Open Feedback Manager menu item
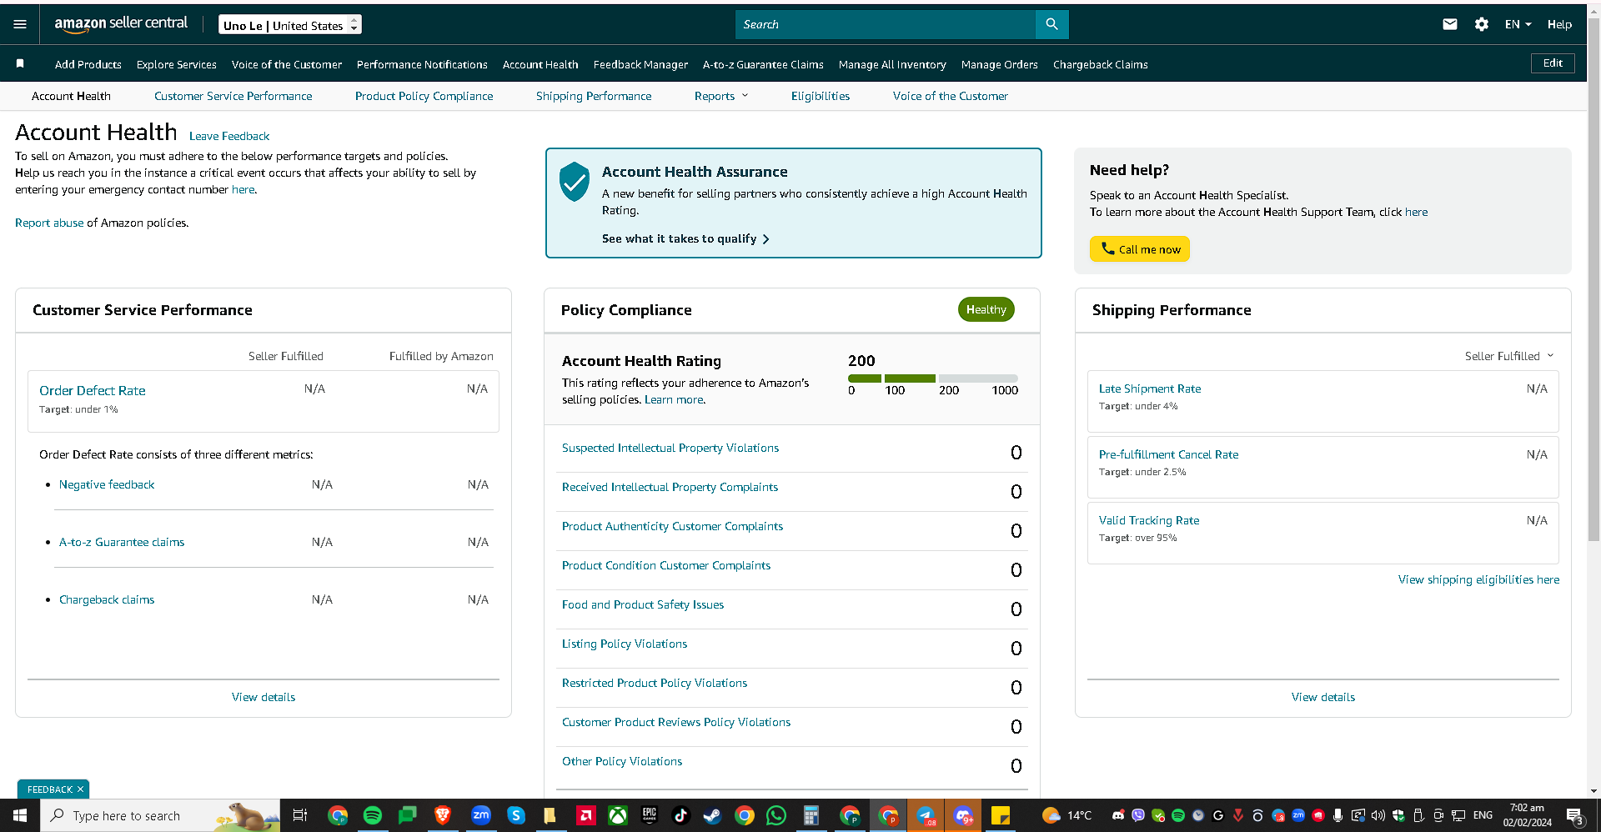The height and width of the screenshot is (832, 1601). pos(640,64)
